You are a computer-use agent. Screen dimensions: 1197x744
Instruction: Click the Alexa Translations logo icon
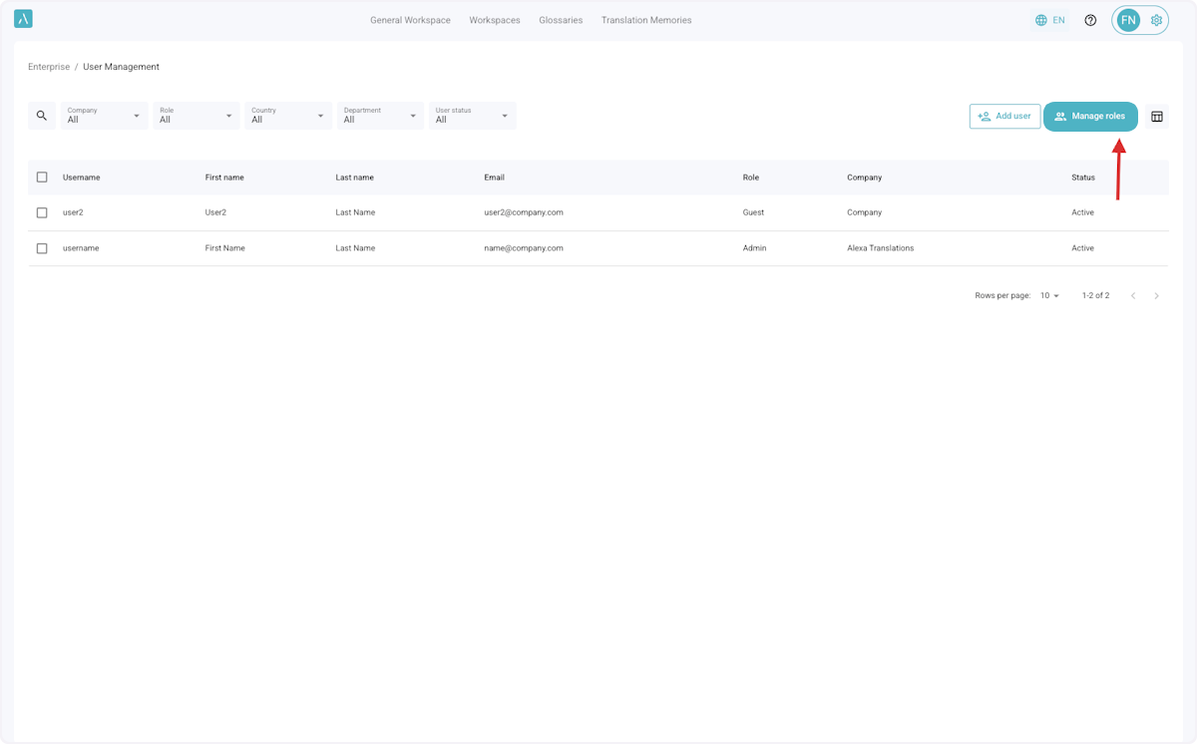pos(24,19)
